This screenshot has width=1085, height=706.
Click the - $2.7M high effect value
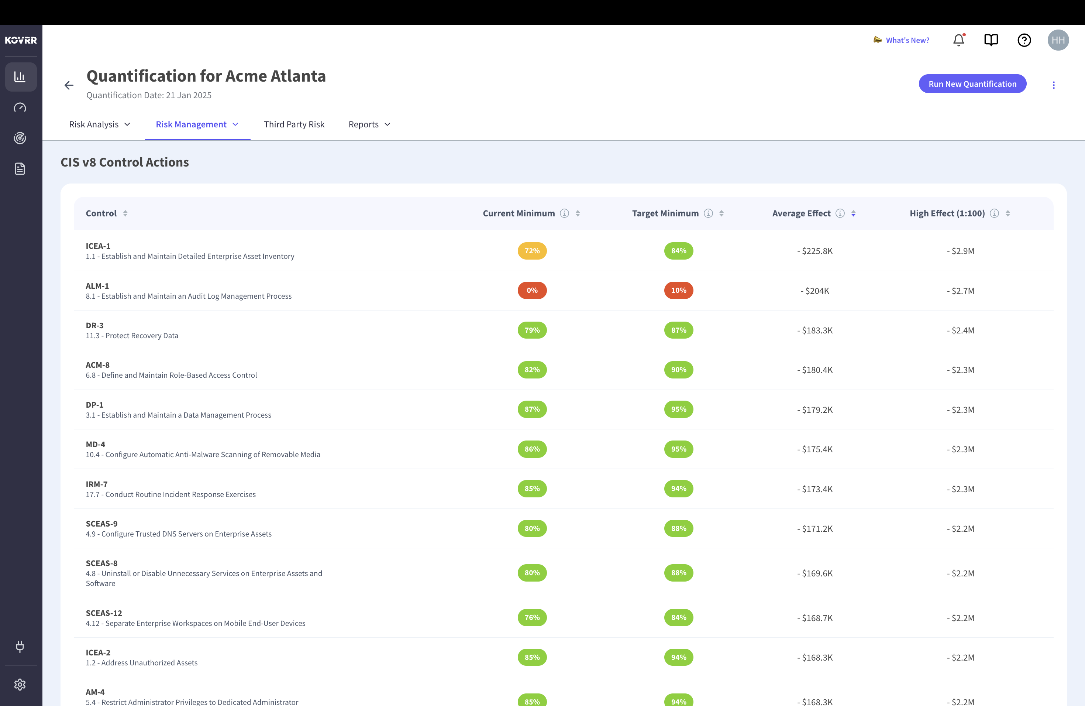(961, 291)
